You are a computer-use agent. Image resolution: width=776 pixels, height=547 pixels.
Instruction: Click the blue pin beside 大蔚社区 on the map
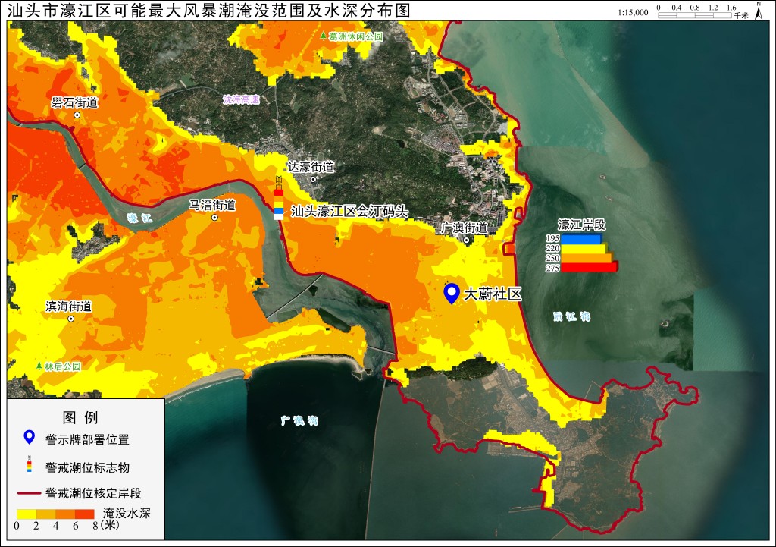coord(452,294)
